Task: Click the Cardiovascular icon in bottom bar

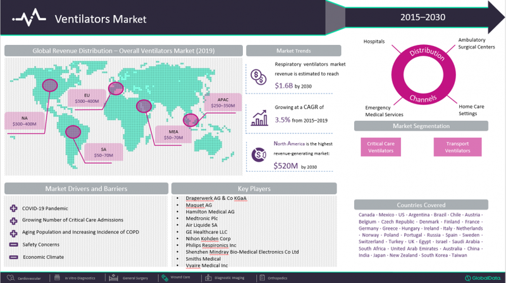Action: pos(10,277)
